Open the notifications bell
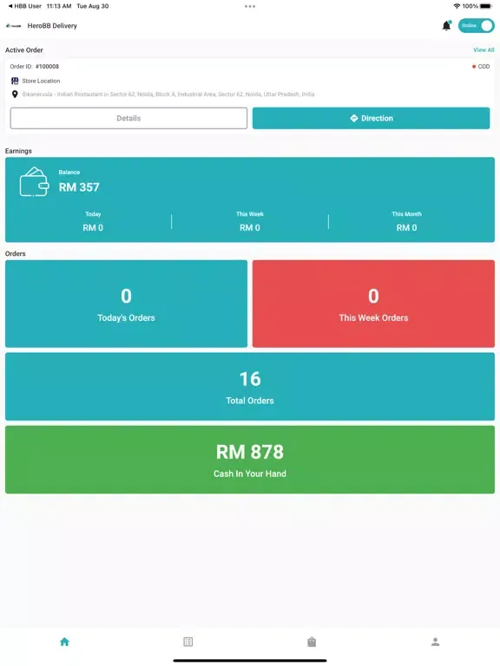500x666 pixels. click(446, 26)
